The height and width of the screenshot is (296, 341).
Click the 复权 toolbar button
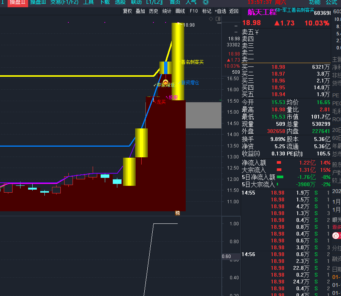tap(128, 11)
